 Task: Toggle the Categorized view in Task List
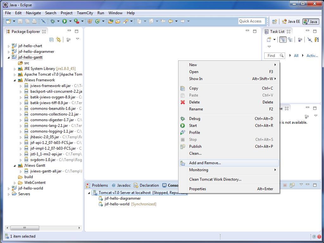point(283,40)
